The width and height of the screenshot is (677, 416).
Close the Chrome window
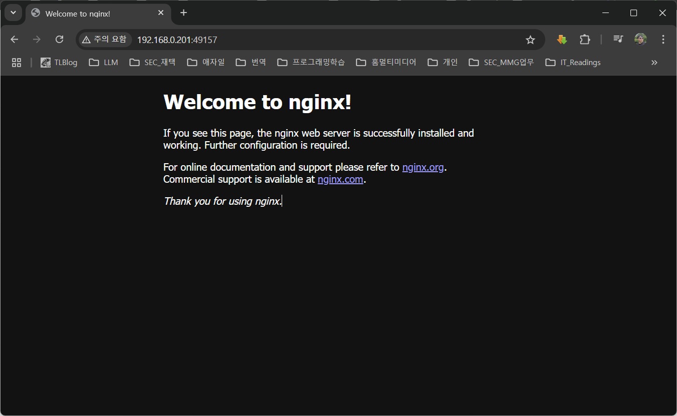[662, 13]
